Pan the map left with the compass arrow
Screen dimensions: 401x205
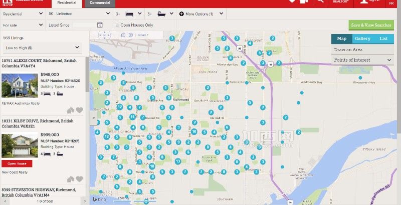100,35
